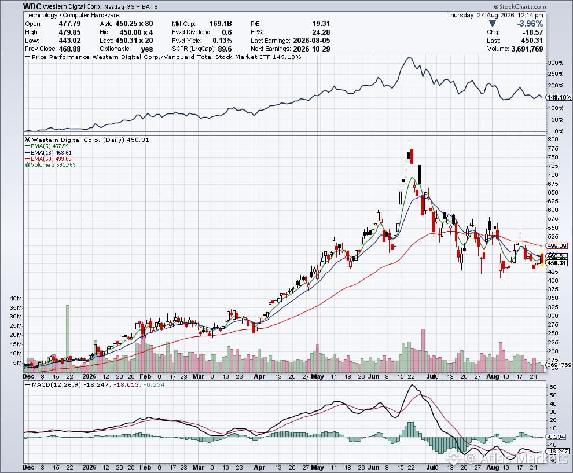This screenshot has width=573, height=473.
Task: Select the Volume value 3,691,769 in the header
Action: click(x=527, y=49)
